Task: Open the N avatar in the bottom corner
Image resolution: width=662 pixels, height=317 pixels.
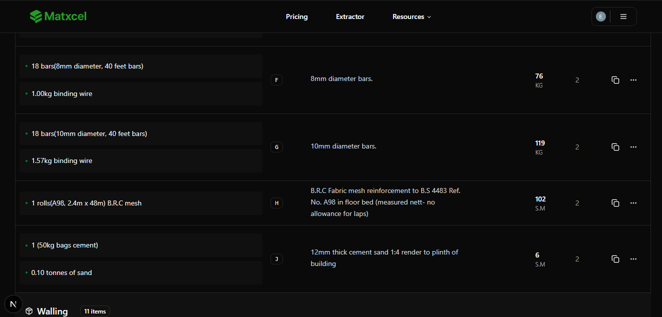Action: 13,303
